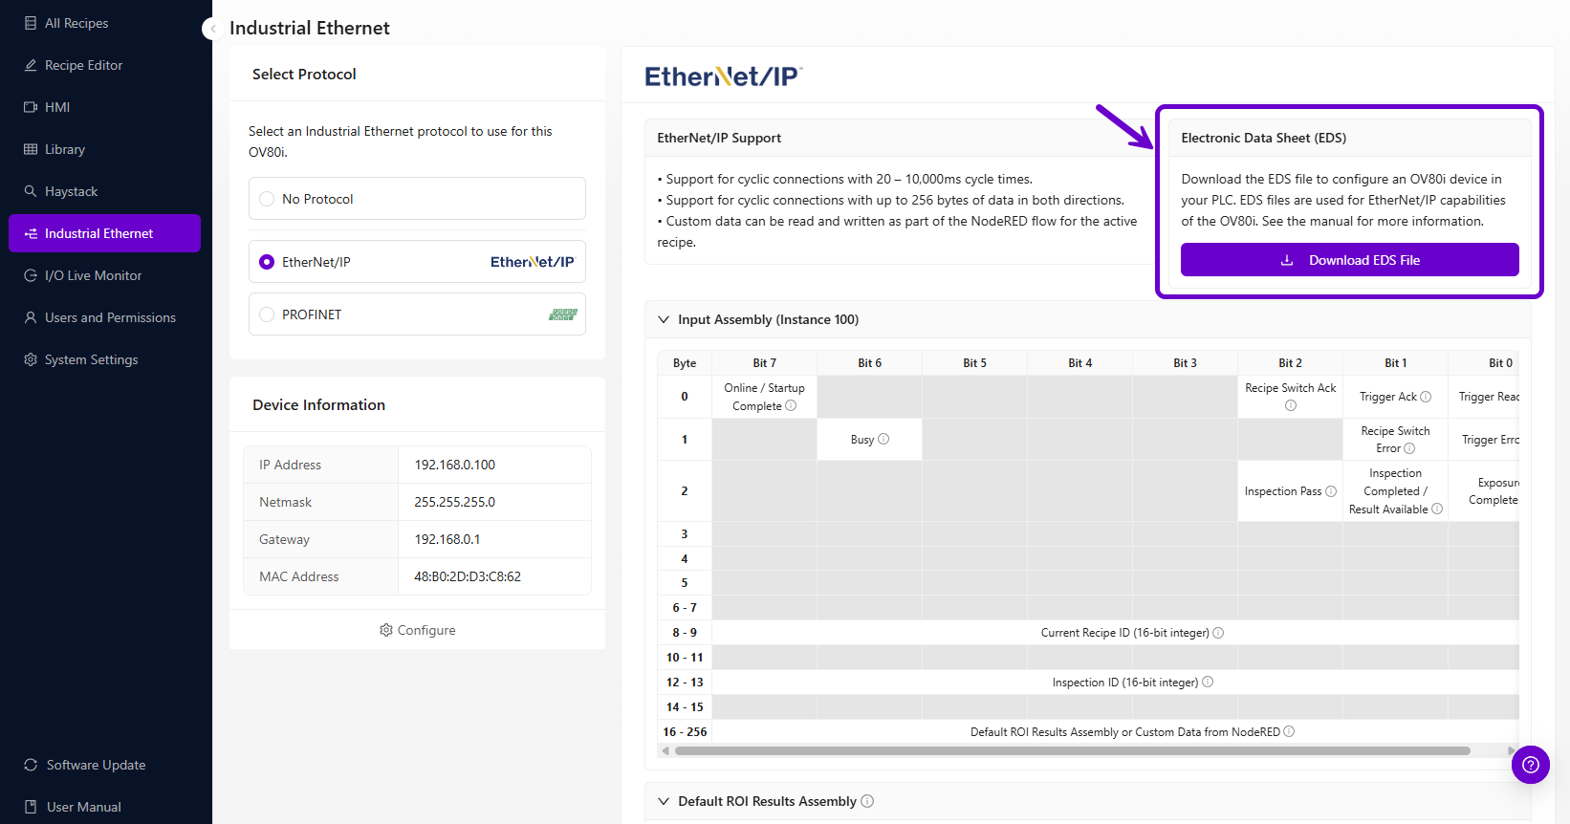Open the Haystack page

pyautogui.click(x=71, y=191)
